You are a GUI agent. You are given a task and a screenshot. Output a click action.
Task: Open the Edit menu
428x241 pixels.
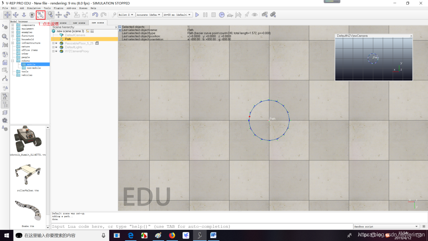(x=14, y=8)
